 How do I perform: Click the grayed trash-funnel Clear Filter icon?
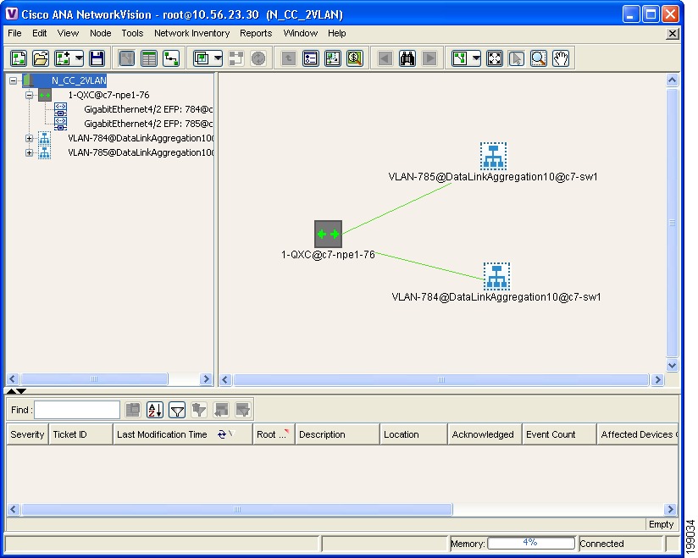[x=199, y=410]
